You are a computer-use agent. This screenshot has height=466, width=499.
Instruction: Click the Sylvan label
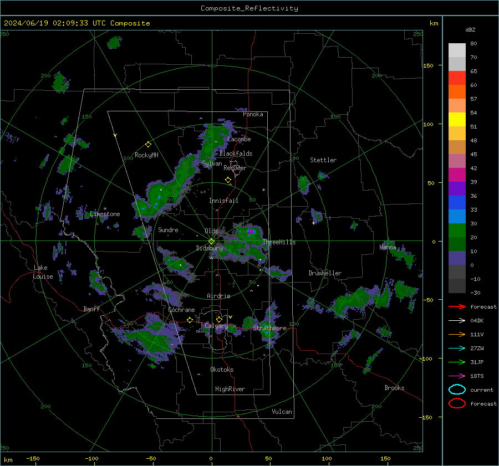212,163
